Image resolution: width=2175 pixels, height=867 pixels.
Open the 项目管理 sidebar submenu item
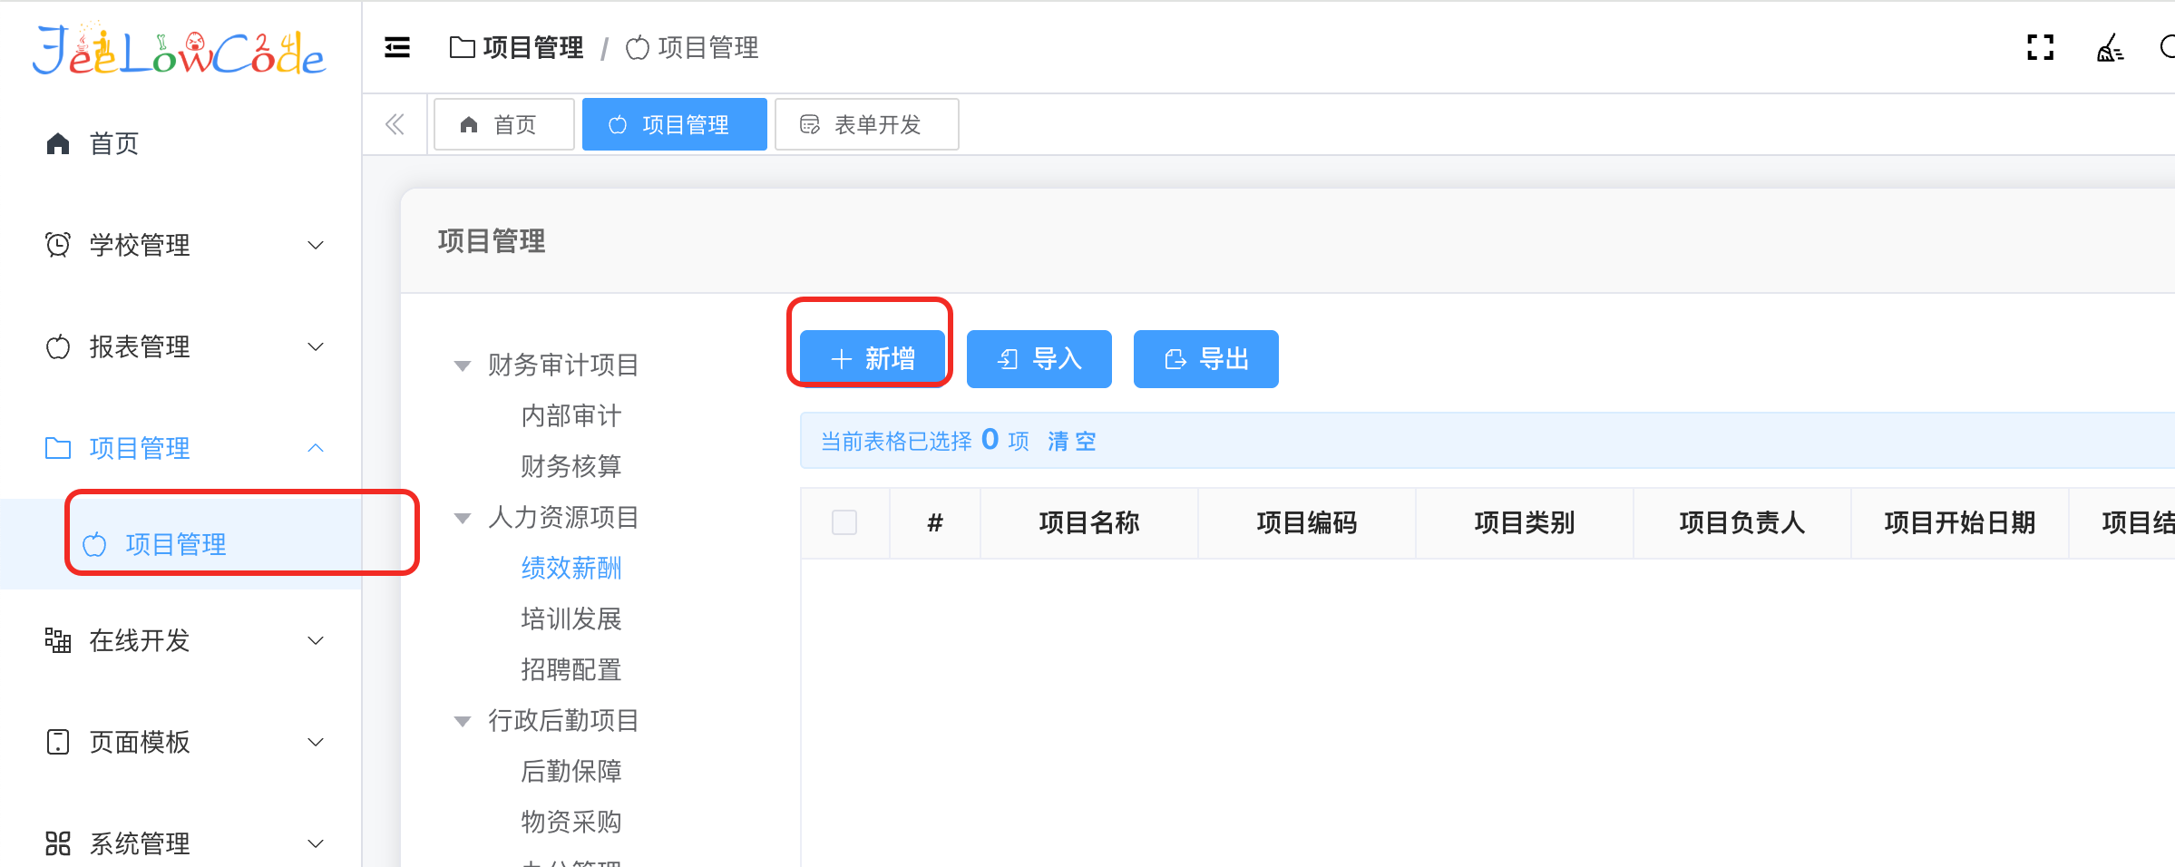coord(175,544)
